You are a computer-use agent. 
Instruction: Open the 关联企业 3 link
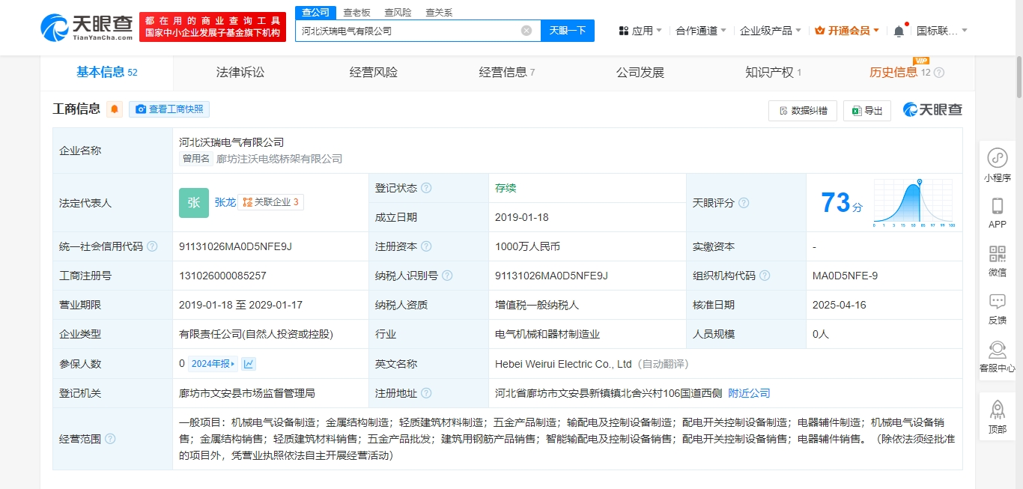[x=270, y=202]
